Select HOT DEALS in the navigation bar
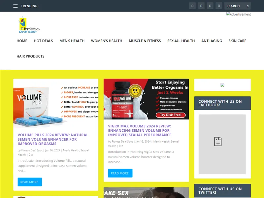Viewport: 264px width, 198px height. click(x=43, y=41)
